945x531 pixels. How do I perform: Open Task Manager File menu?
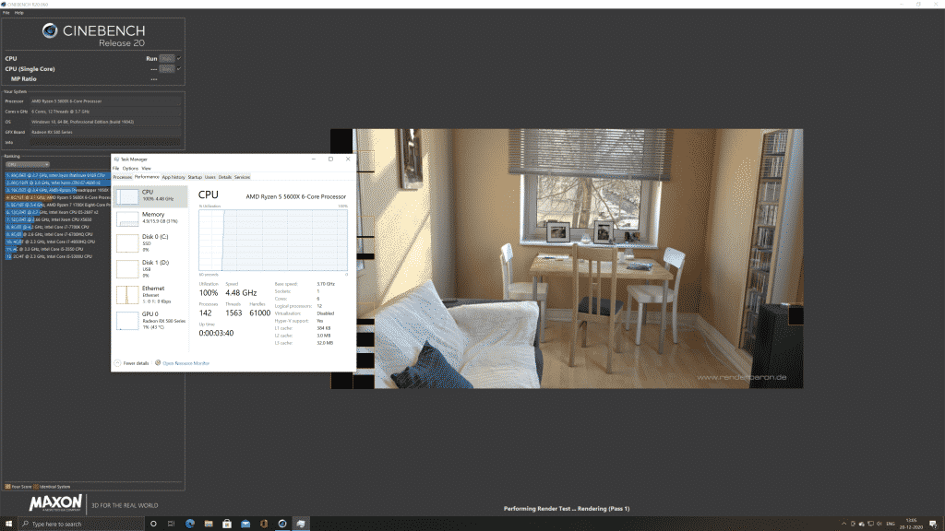pos(115,169)
